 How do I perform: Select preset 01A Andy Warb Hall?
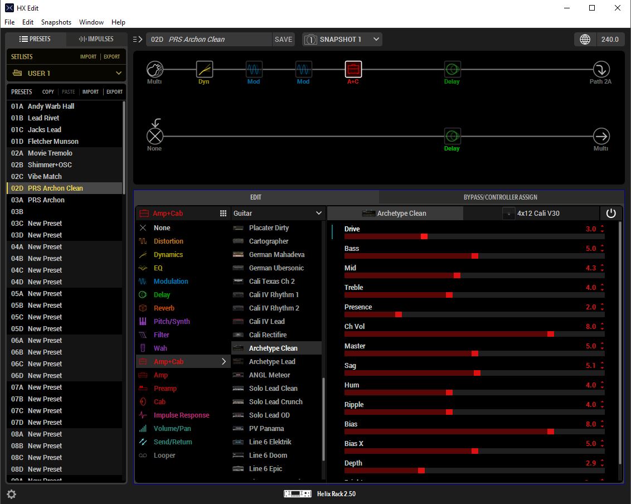click(x=65, y=106)
